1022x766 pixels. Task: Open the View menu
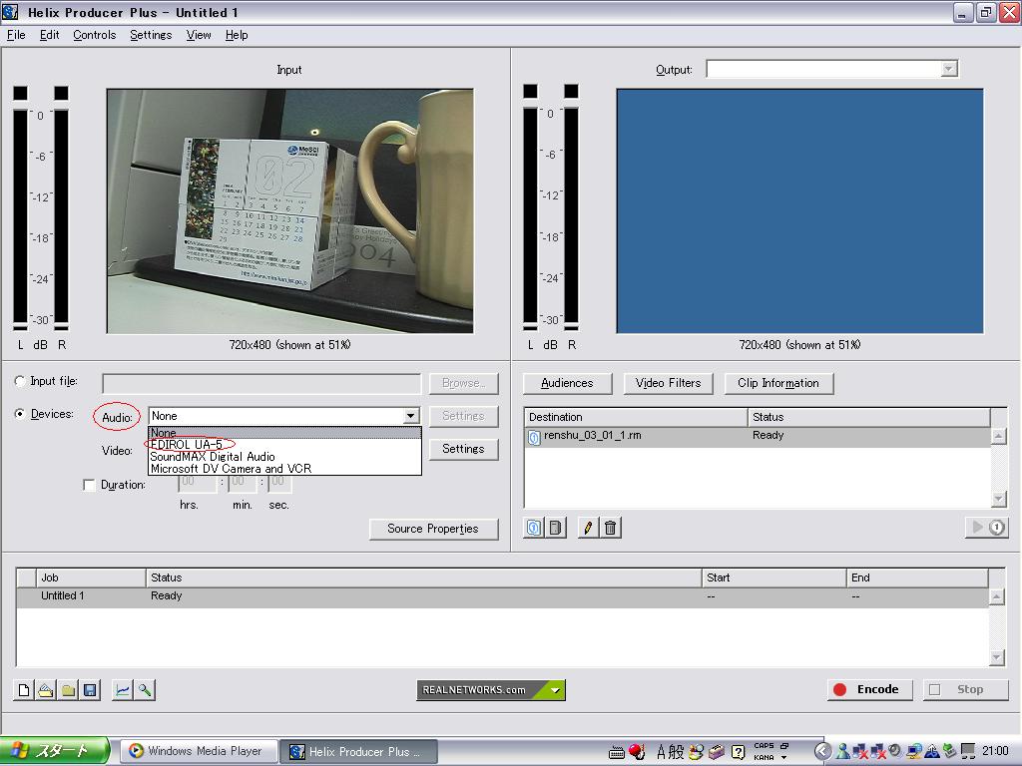pos(199,35)
